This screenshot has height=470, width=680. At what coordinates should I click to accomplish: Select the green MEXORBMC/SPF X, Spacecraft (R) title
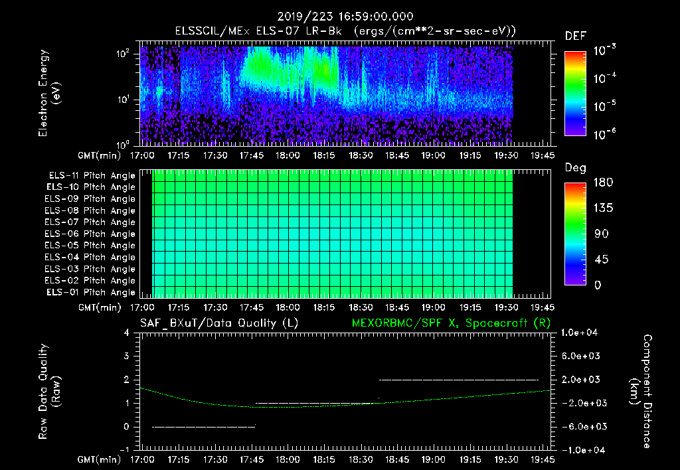451,323
